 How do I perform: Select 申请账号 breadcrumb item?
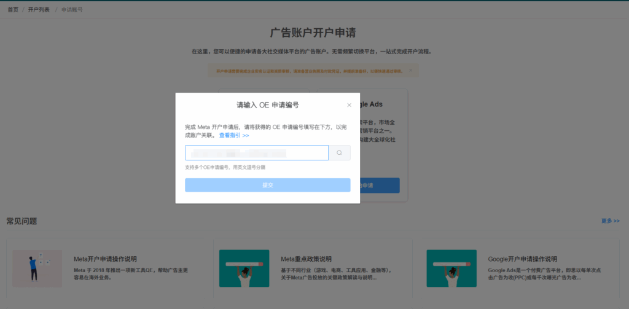click(72, 10)
